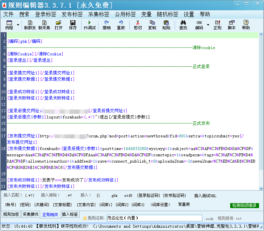The width and height of the screenshot is (264, 231).
Task: Click line 2 [编码]gbk text
Action: tap(25, 41)
